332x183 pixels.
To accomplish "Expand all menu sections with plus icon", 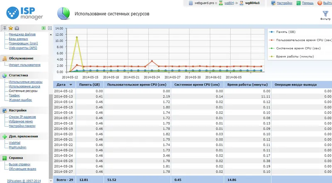I will pyautogui.click(x=44, y=28).
